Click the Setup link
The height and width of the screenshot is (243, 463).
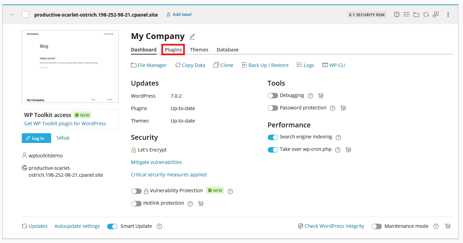[63, 138]
